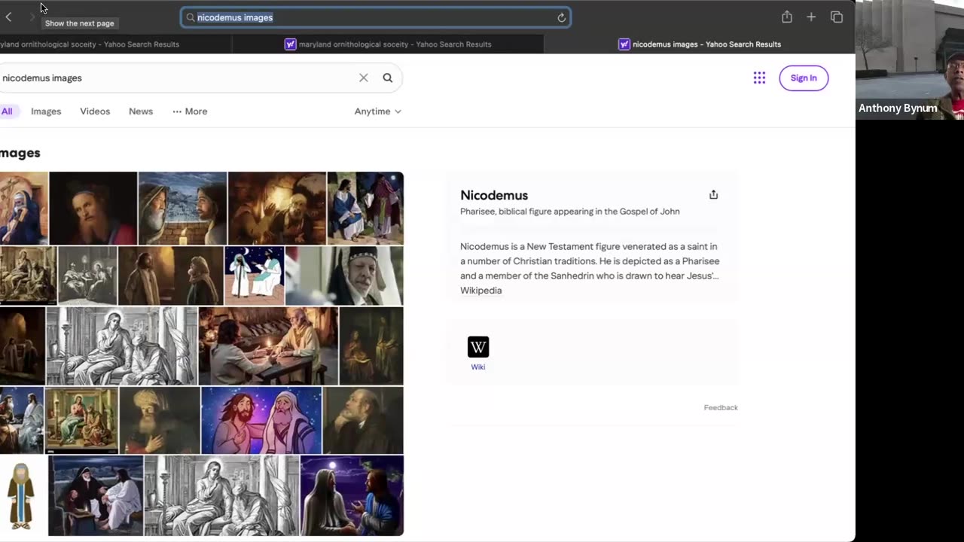This screenshot has height=542, width=964.
Task: Open the Wikipedia W icon
Action: [x=478, y=346]
